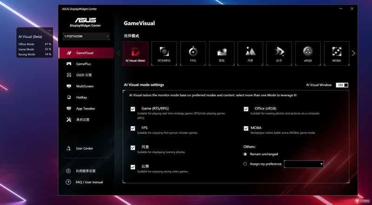The height and width of the screenshot is (205, 372).
Task: Open the Assign my preference dropdown
Action: pyautogui.click(x=304, y=164)
